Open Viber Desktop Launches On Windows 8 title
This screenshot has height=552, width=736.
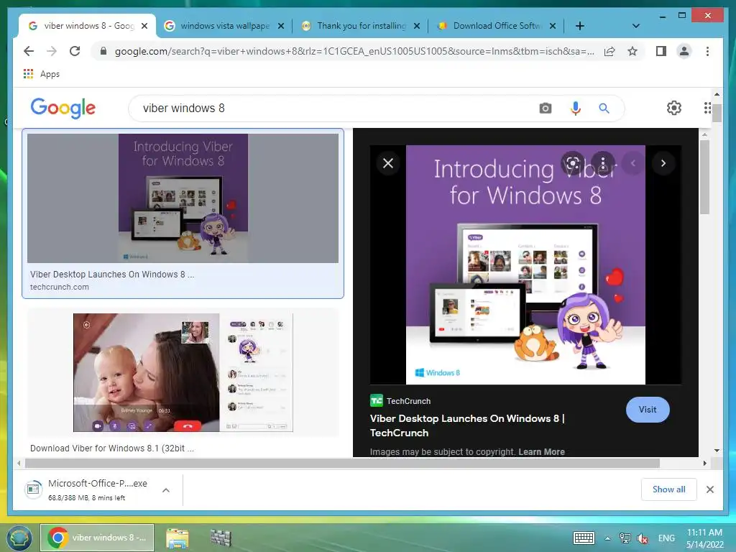[467, 425]
